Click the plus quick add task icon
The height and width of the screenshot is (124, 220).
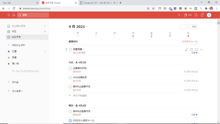click(179, 15)
